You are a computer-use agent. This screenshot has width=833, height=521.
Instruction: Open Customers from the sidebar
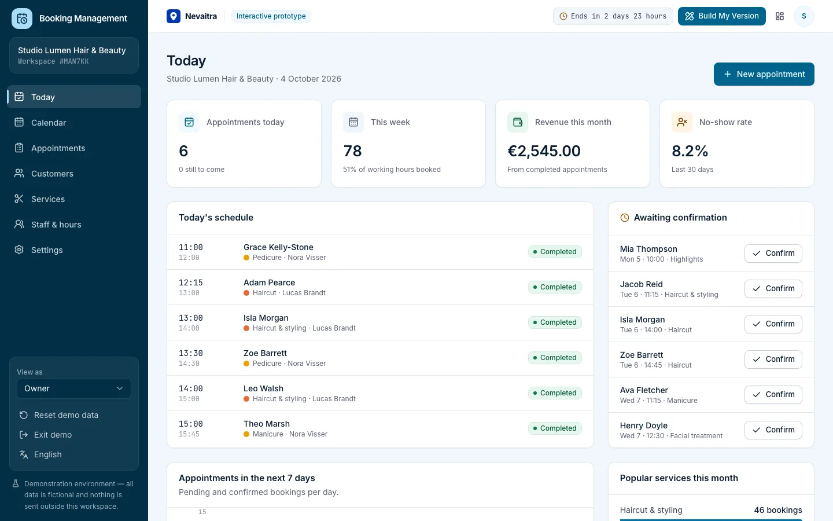pyautogui.click(x=74, y=173)
